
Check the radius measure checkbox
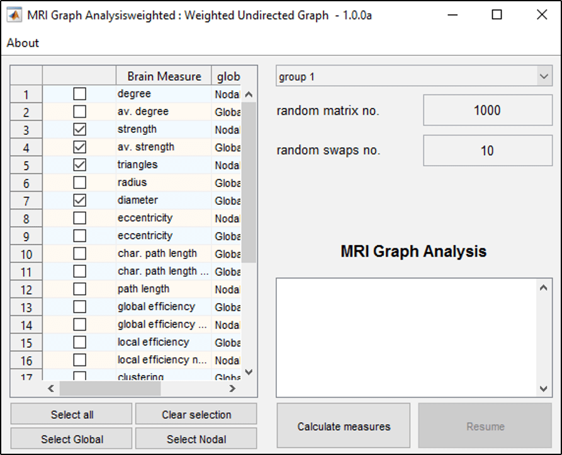pos(79,183)
